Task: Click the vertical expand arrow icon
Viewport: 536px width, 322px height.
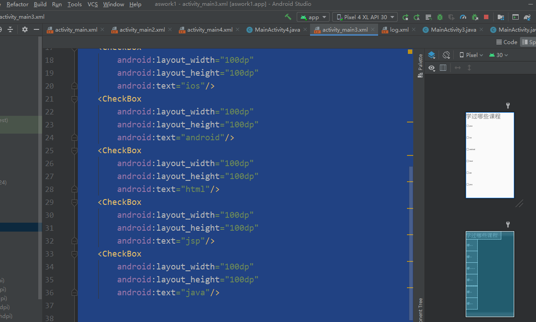Action: click(469, 68)
